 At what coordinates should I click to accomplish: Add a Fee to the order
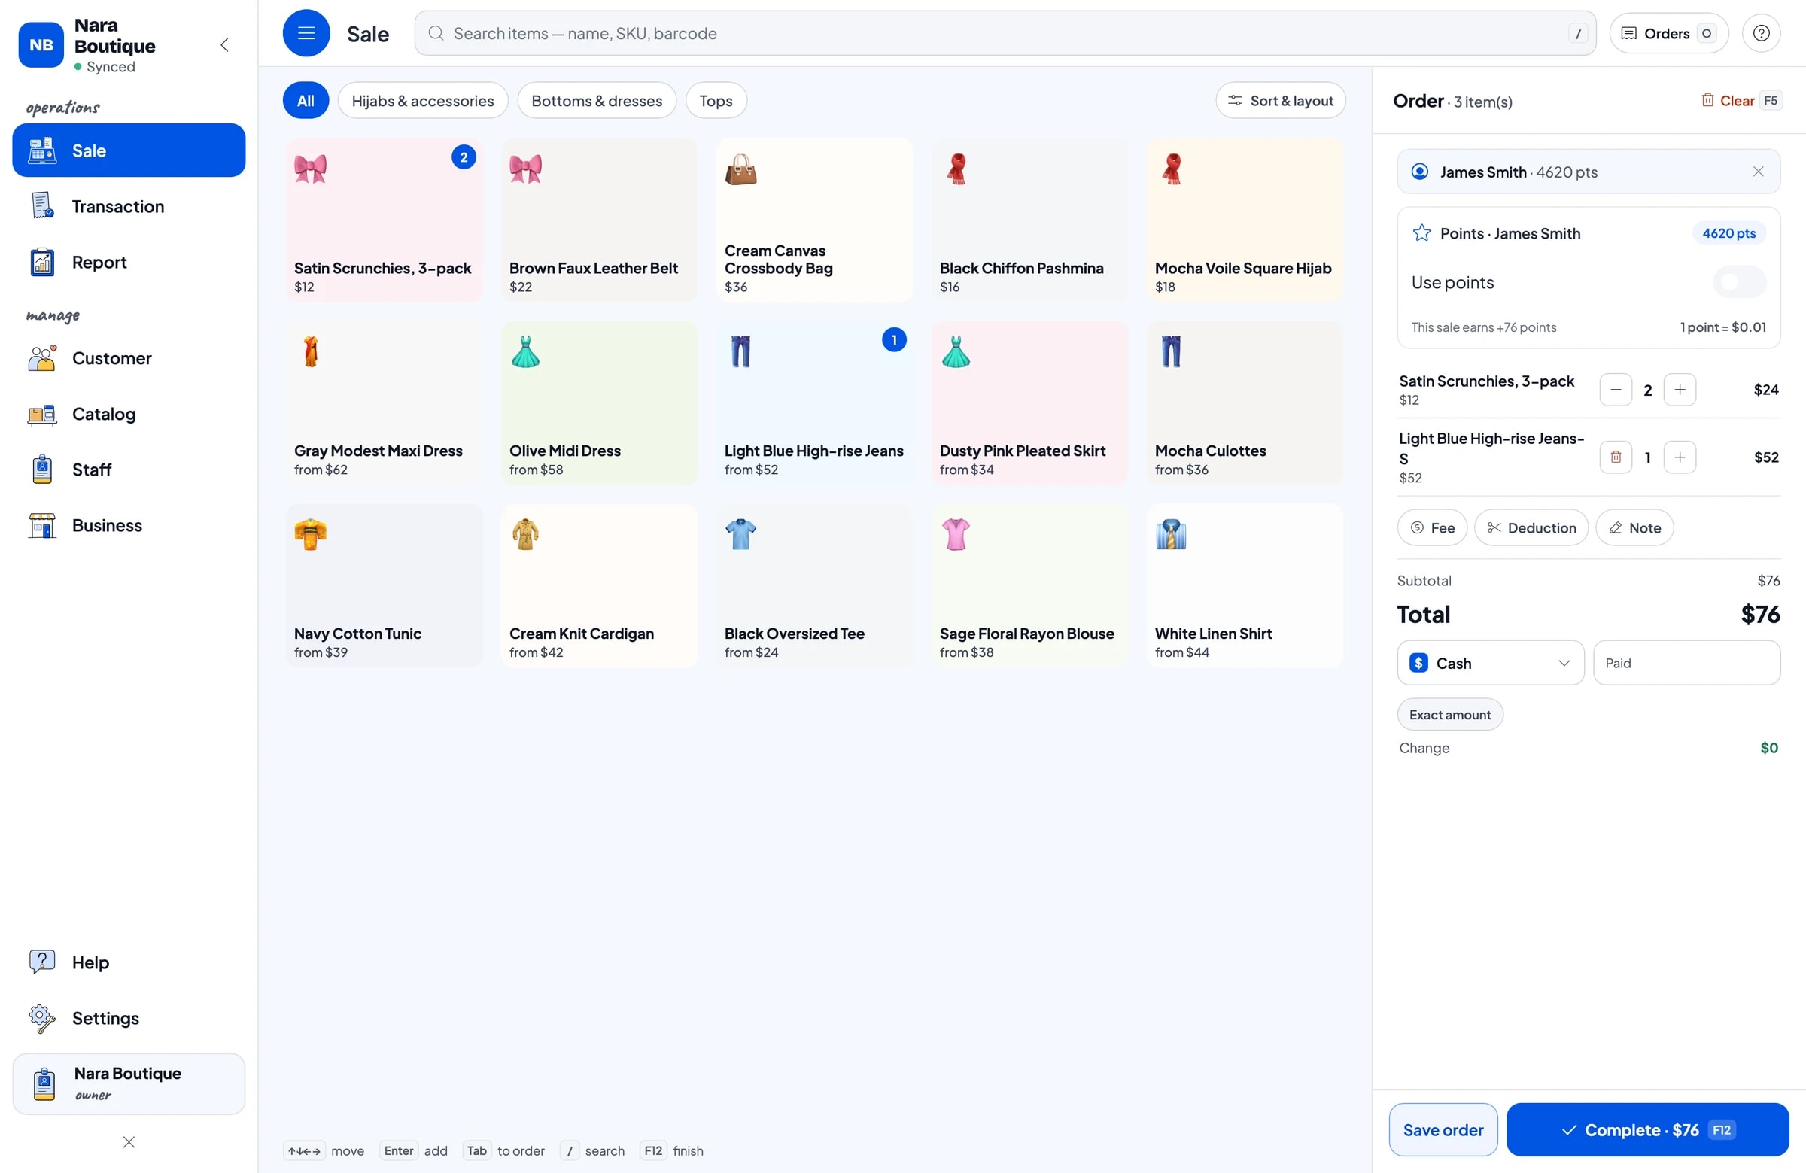[x=1432, y=528]
